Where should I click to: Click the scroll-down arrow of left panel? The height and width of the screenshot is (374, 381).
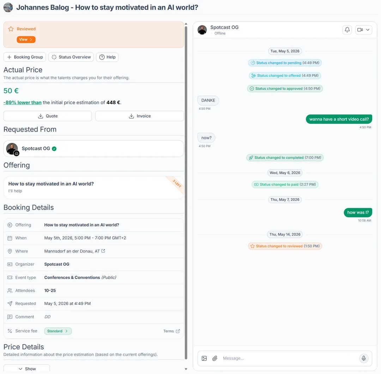(186, 369)
